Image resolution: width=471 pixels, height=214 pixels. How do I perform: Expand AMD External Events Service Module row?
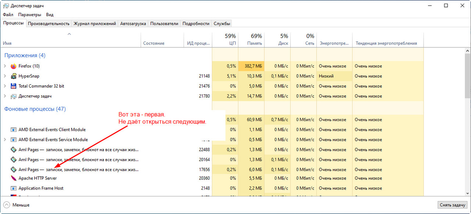(5, 139)
